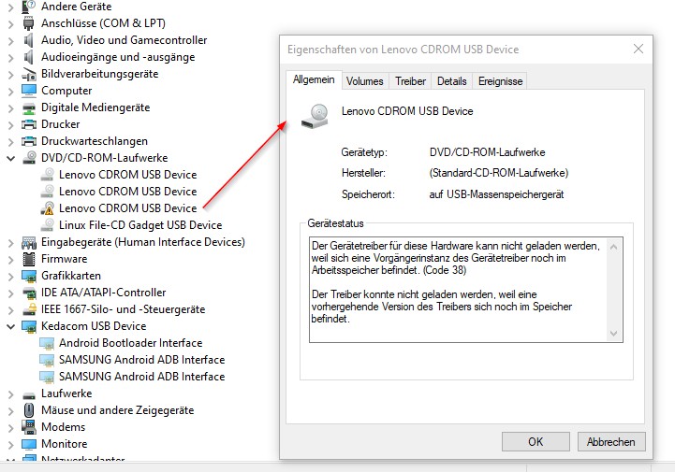Expand the Modems node
This screenshot has height=472, width=675.
(x=10, y=427)
